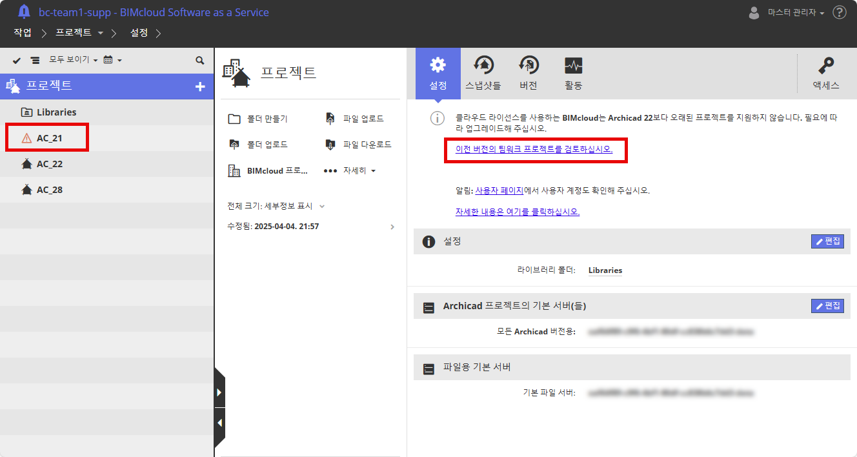The image size is (857, 457).
Task: Switch to the 설정 tab
Action: coord(438,73)
